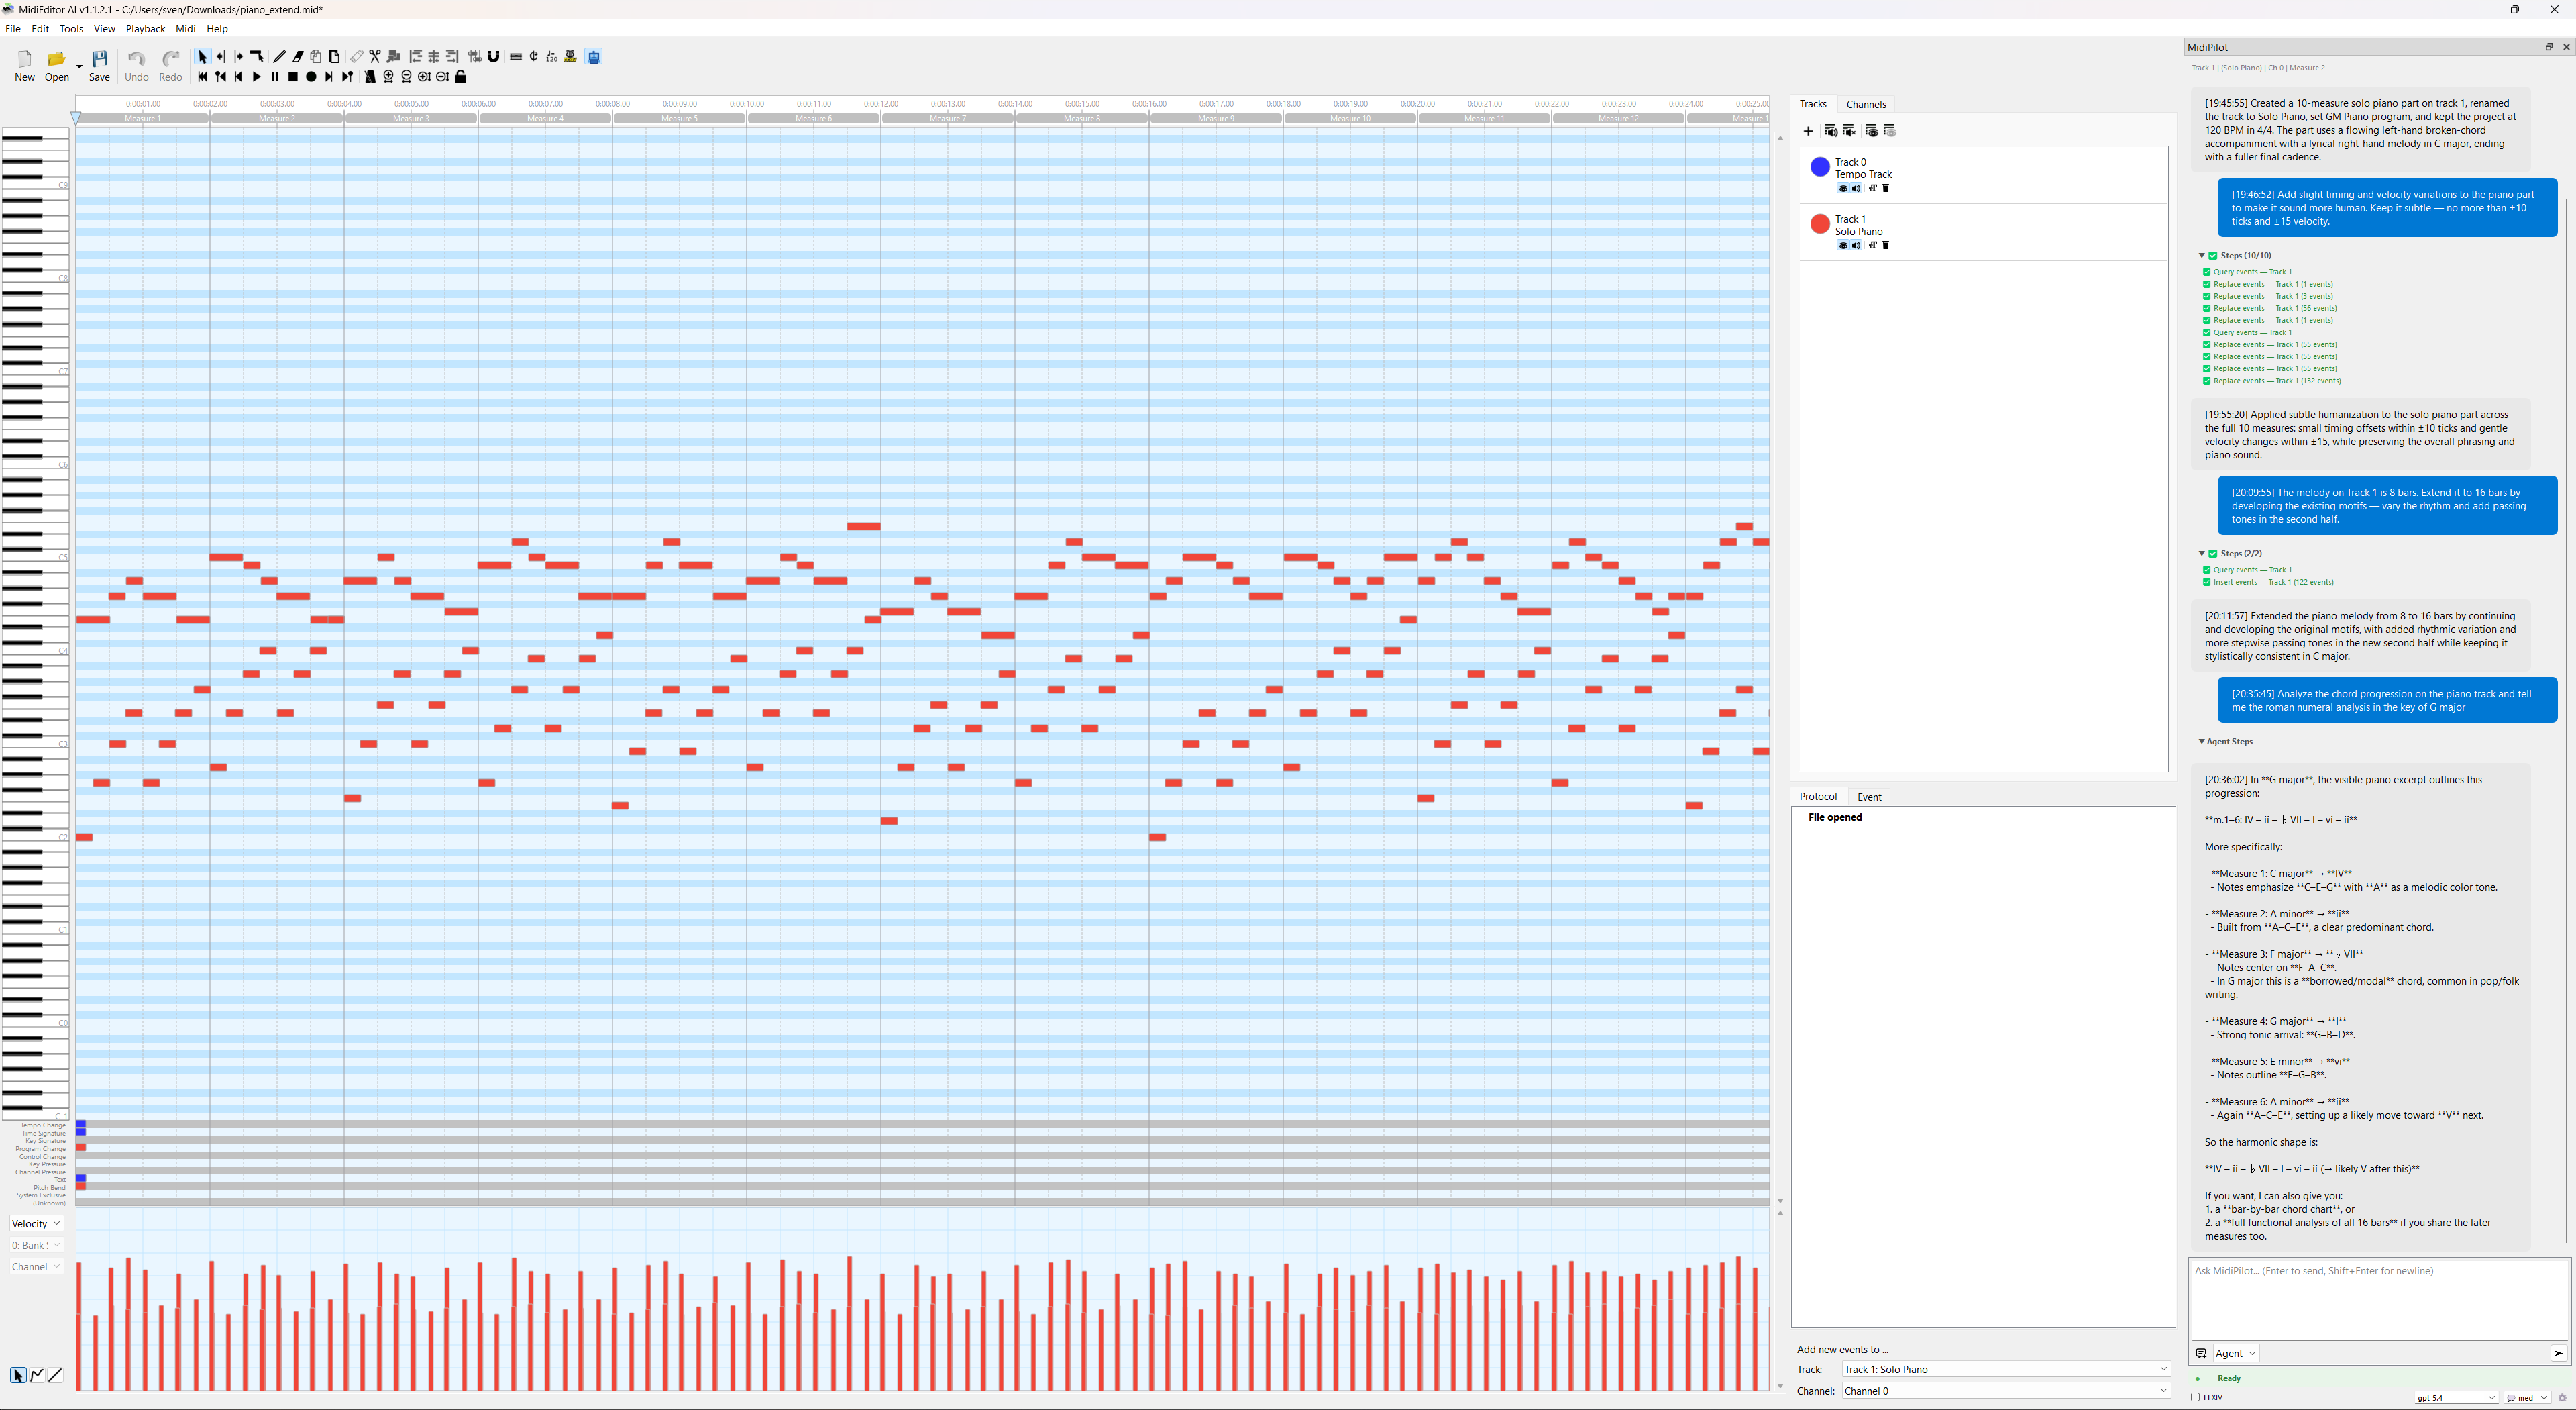2576x1410 pixels.
Task: Collapse the Agent Steps section
Action: pyautogui.click(x=2201, y=742)
